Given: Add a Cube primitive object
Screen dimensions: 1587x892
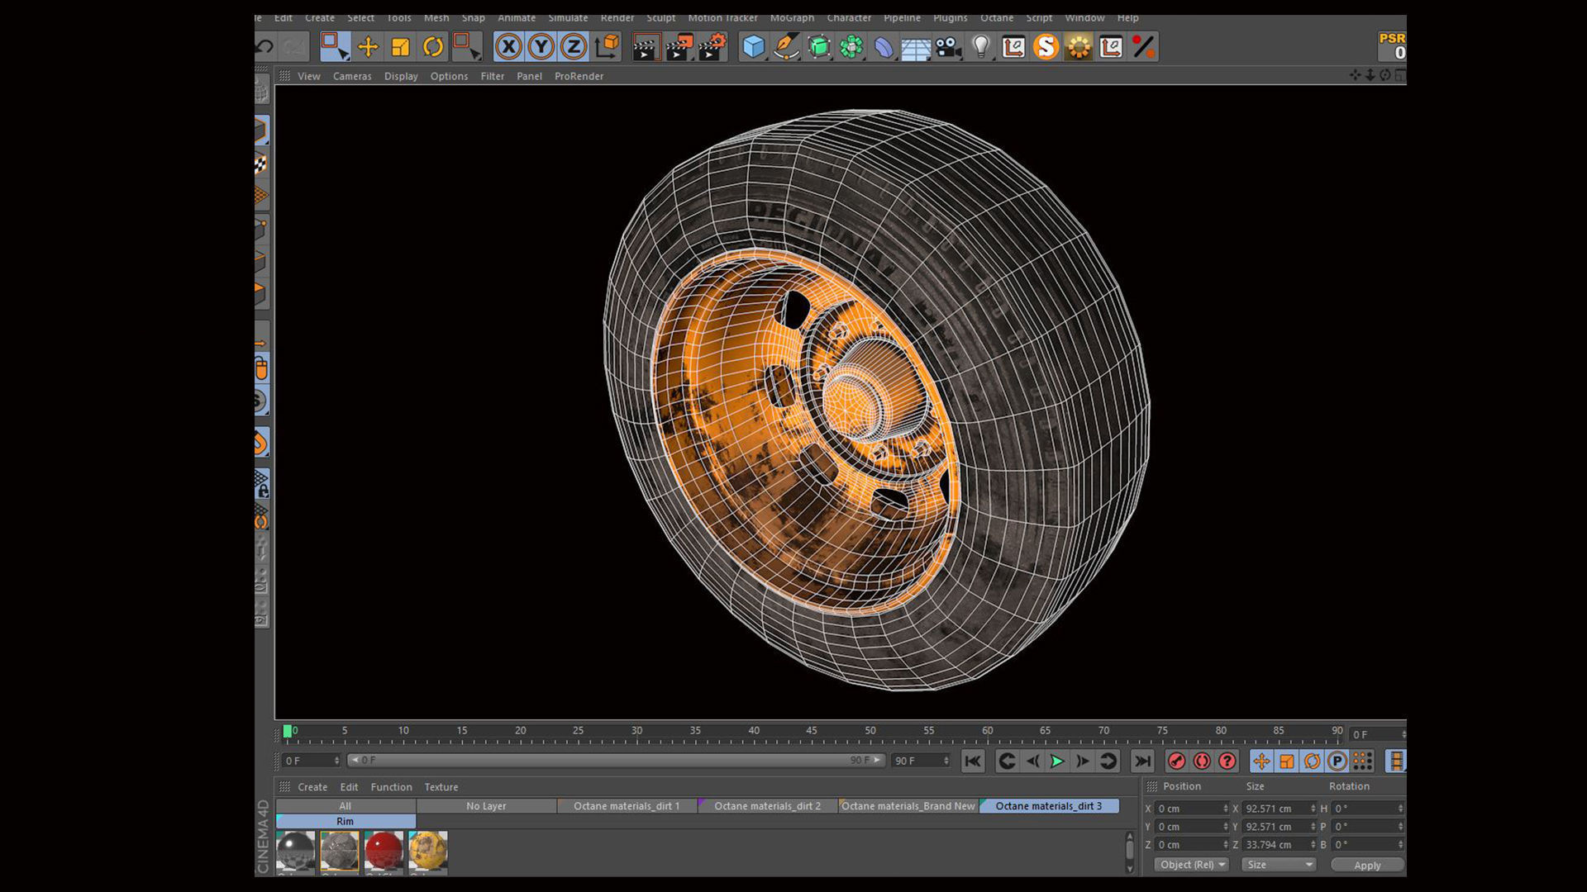Looking at the screenshot, I should 753,47.
